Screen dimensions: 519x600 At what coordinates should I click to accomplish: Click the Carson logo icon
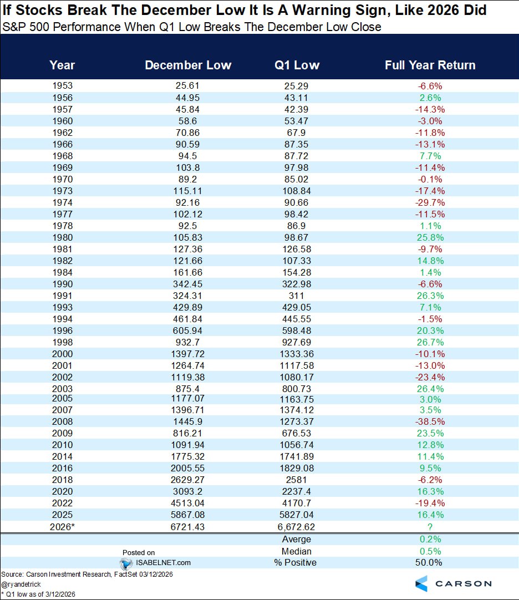click(x=422, y=583)
